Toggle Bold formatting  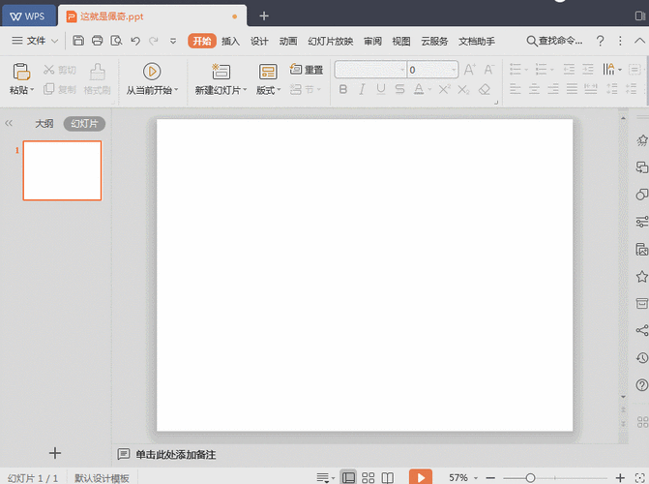click(342, 89)
